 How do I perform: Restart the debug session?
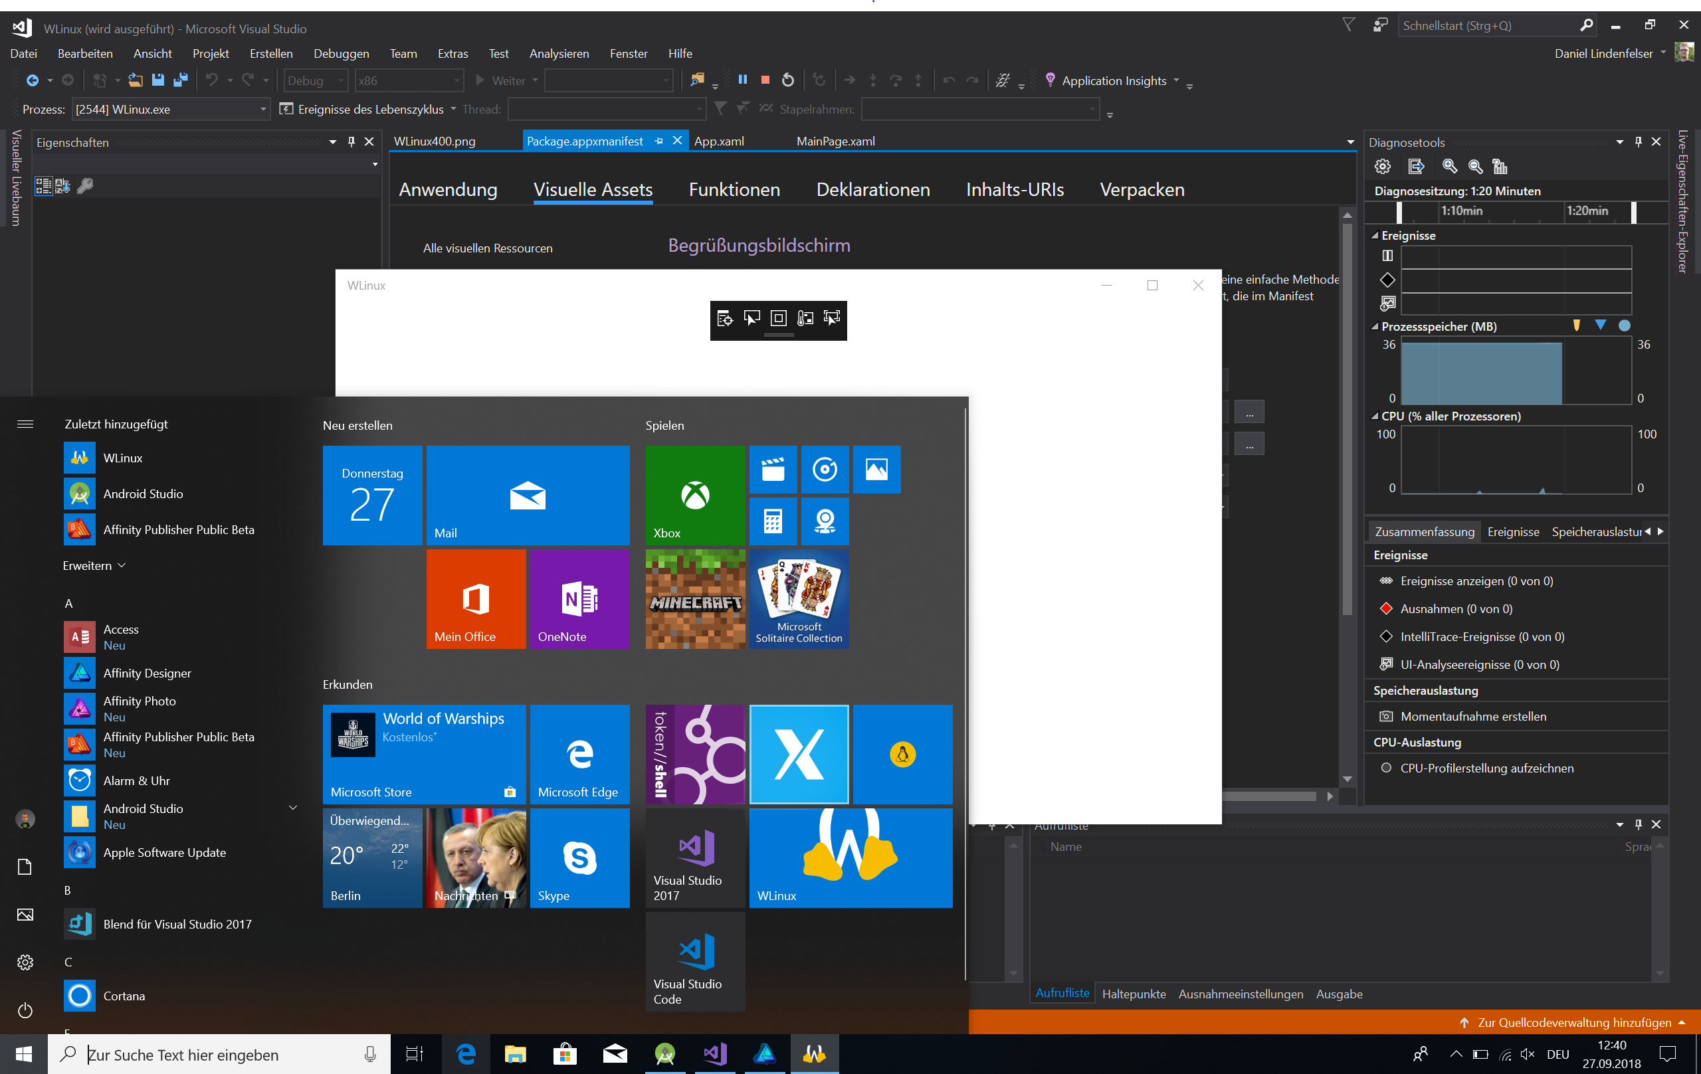pos(787,80)
